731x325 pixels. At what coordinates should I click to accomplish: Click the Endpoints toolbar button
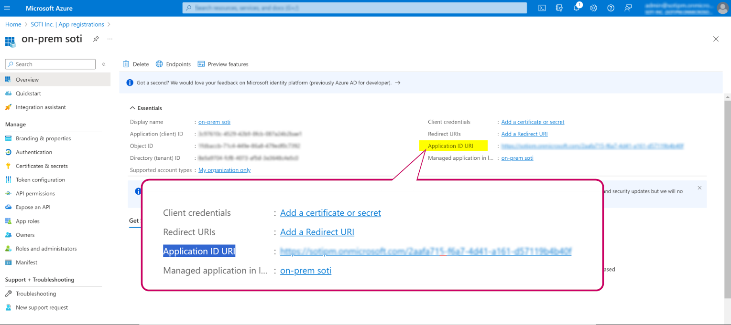tap(173, 64)
